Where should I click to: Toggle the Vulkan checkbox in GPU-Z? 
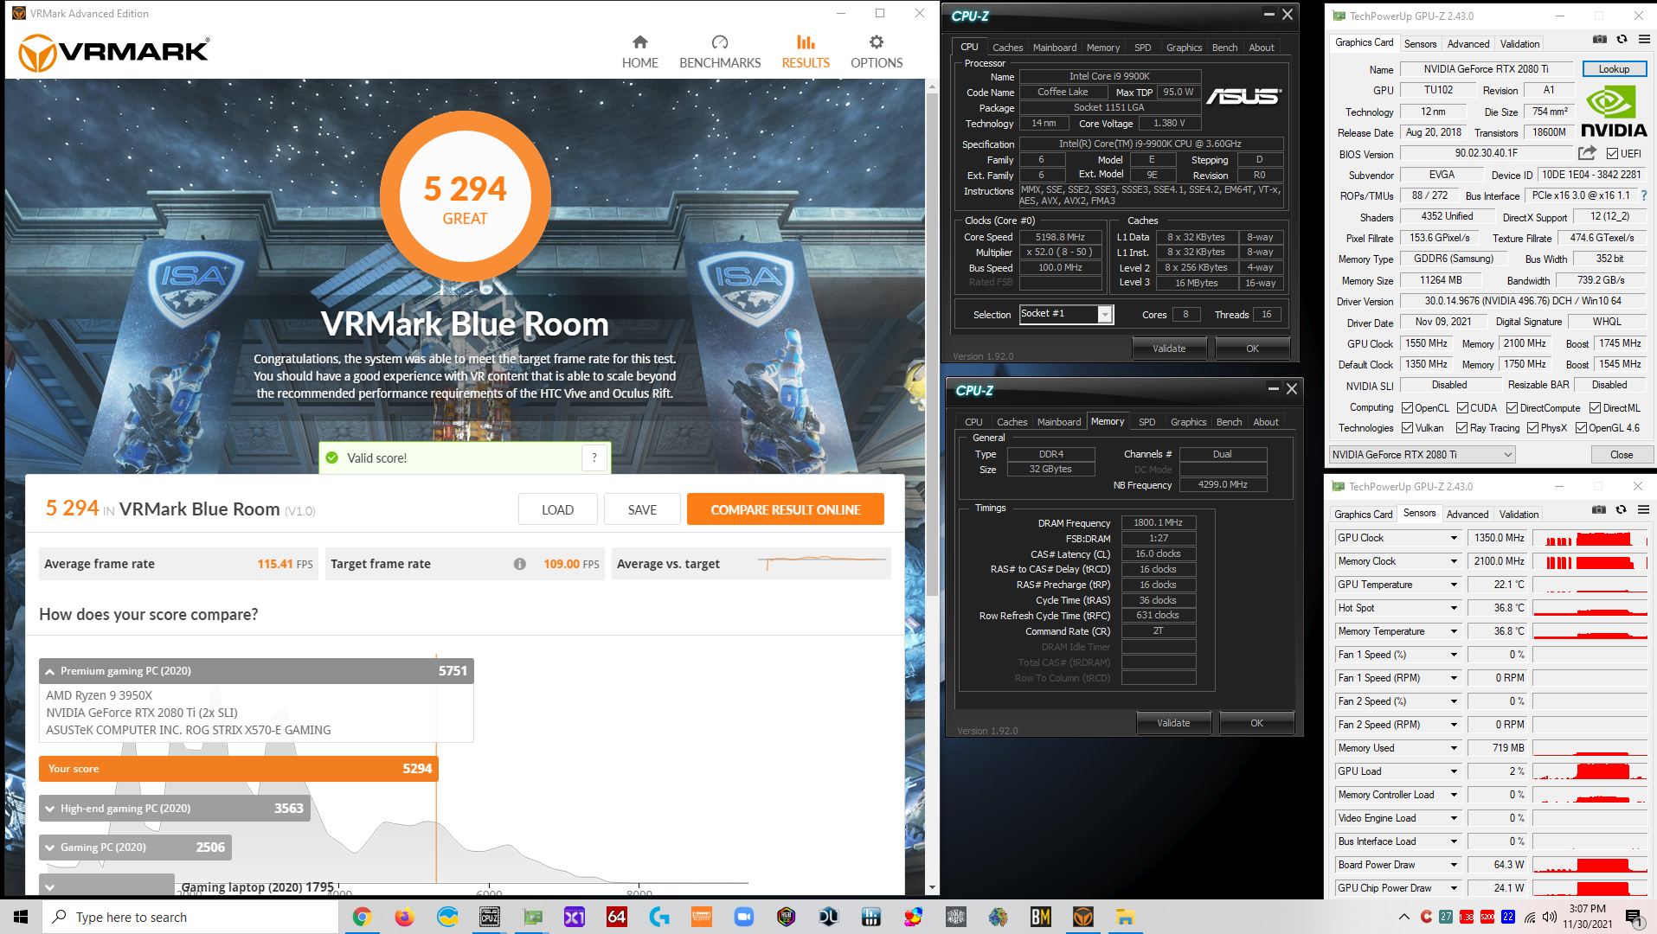click(x=1408, y=428)
